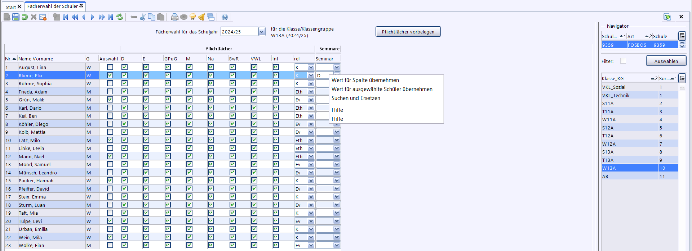Choose 'Wert für ausgewählte Schüler übernehmen'
The height and width of the screenshot is (251, 692).
(x=382, y=89)
